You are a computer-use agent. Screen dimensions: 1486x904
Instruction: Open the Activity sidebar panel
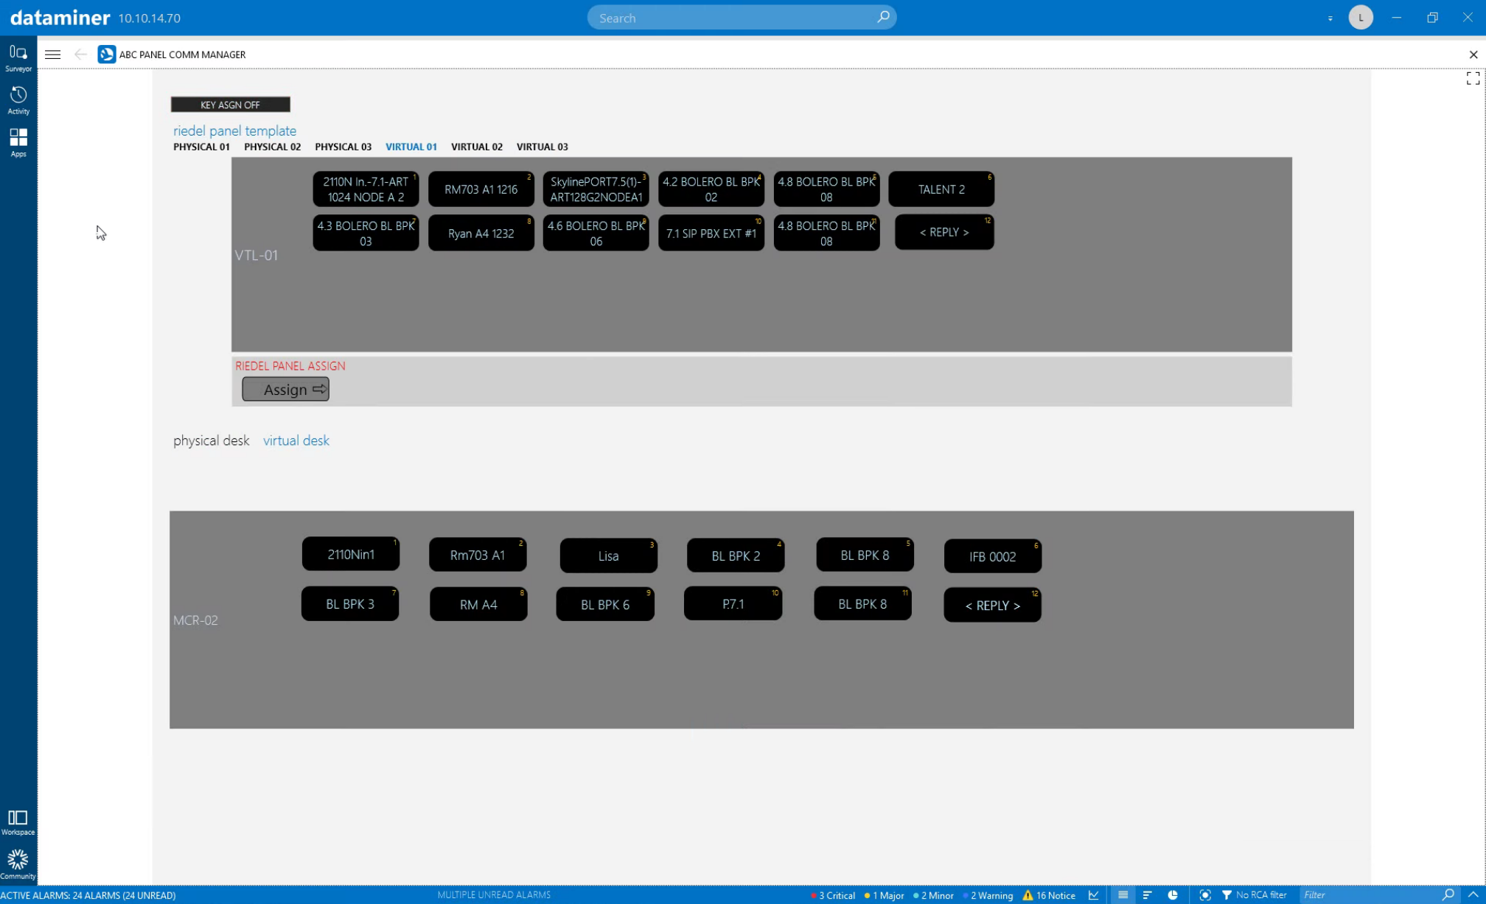pos(18,100)
